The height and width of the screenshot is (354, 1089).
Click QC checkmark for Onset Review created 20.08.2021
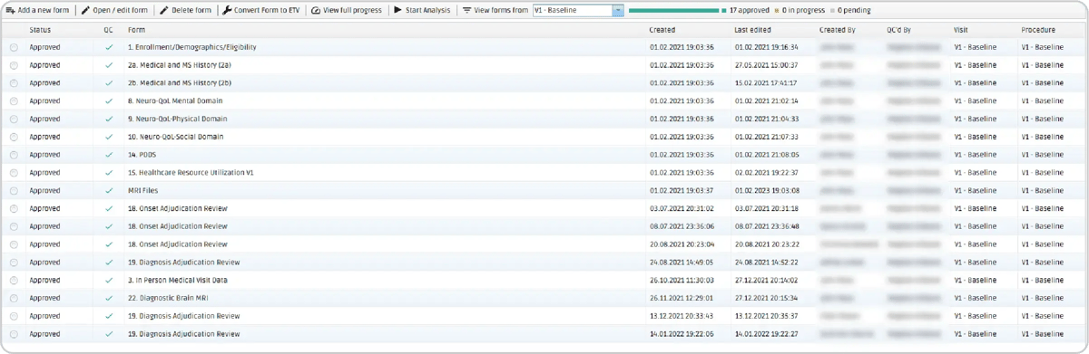[x=109, y=244]
